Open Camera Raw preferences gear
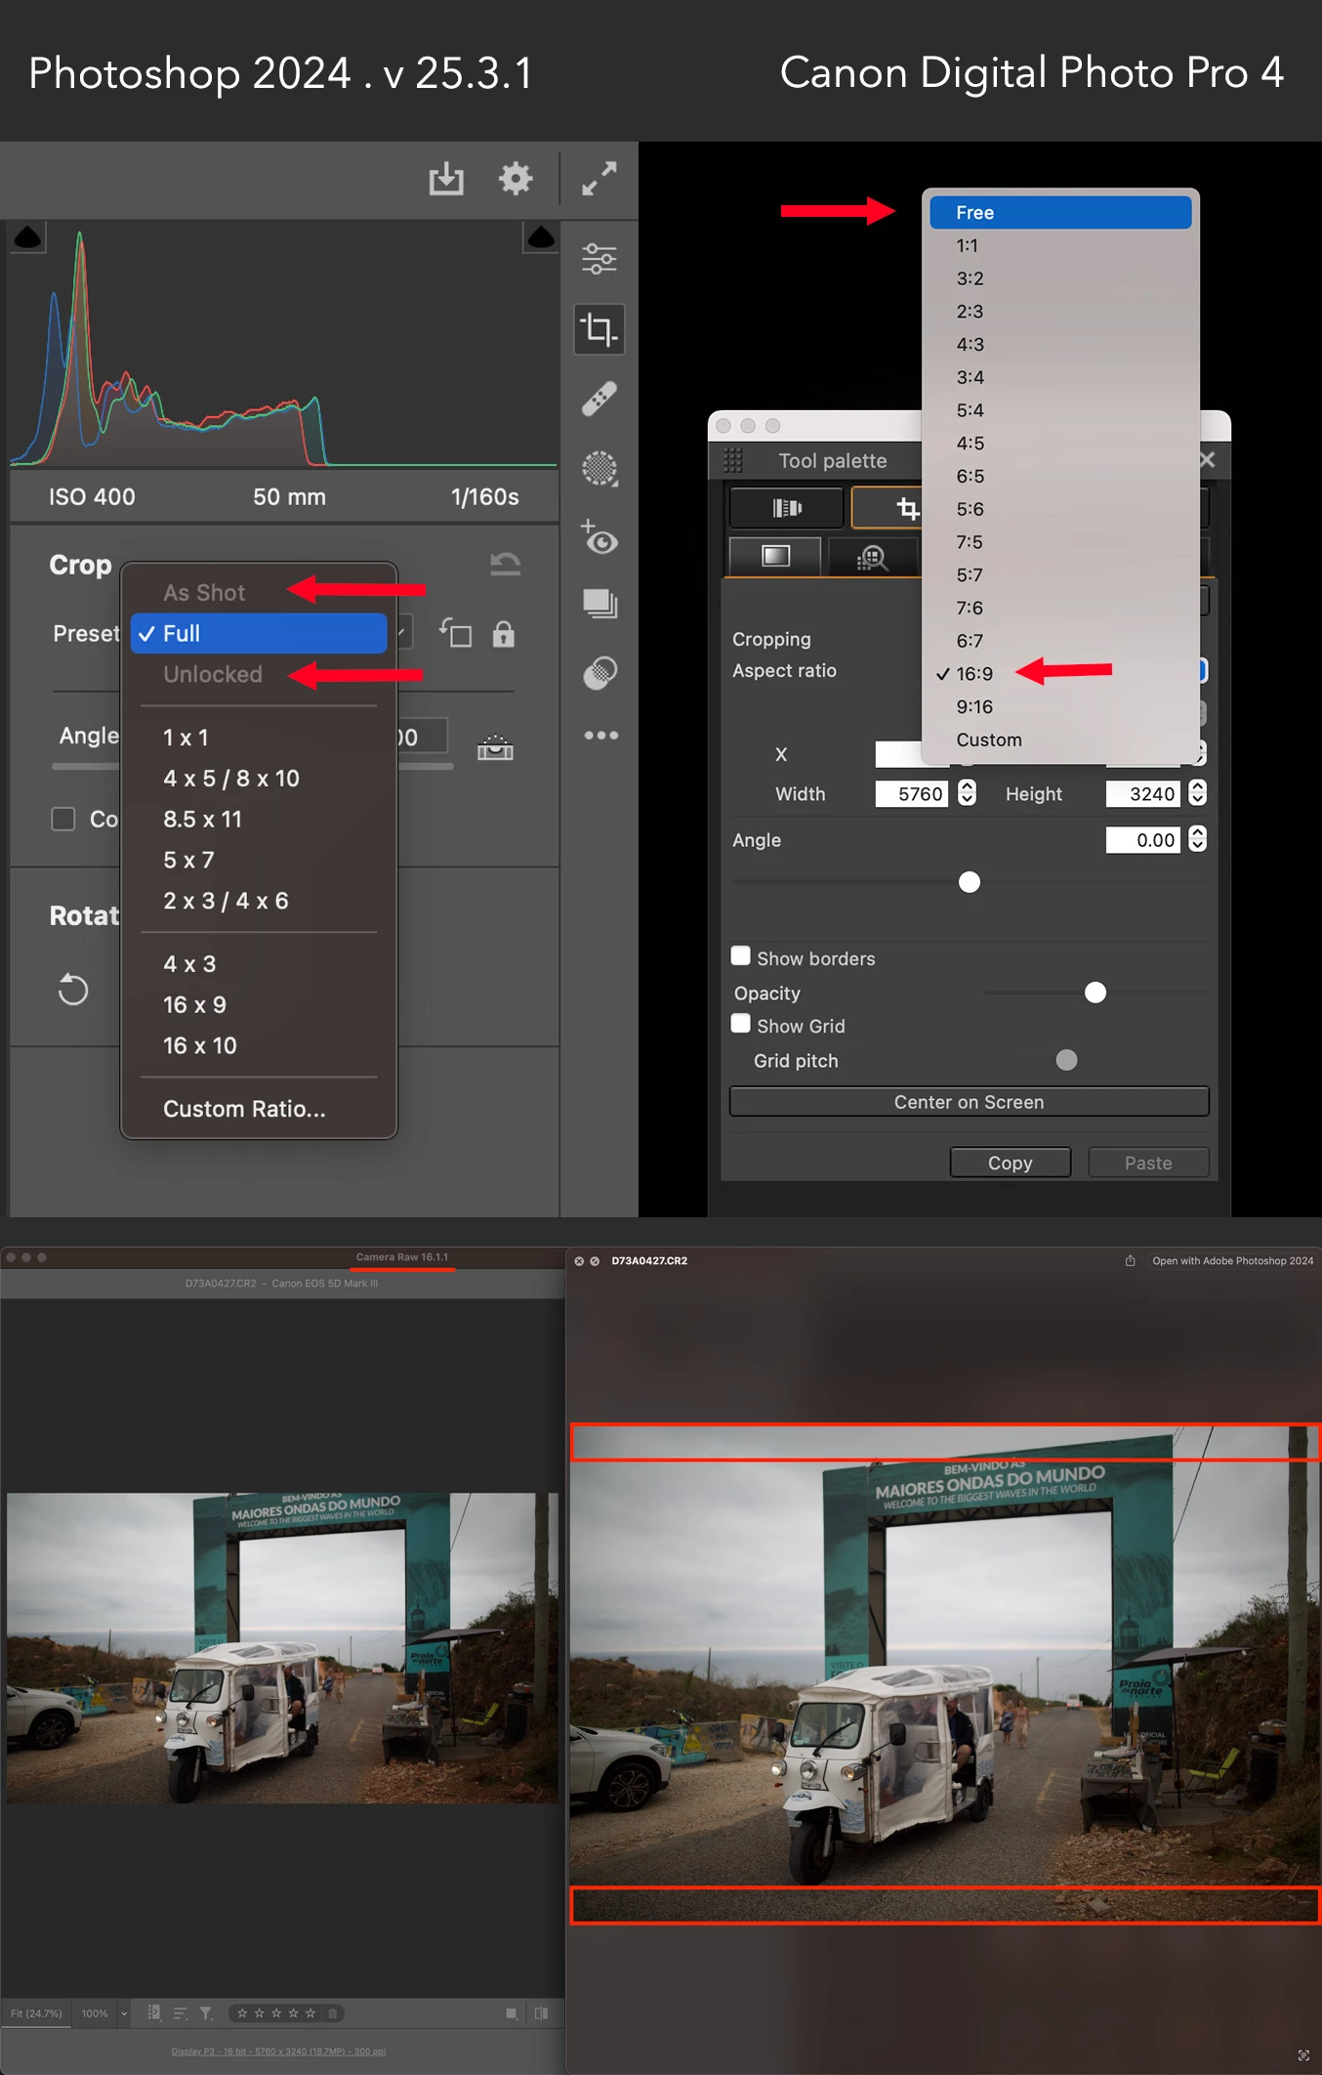 click(x=516, y=179)
